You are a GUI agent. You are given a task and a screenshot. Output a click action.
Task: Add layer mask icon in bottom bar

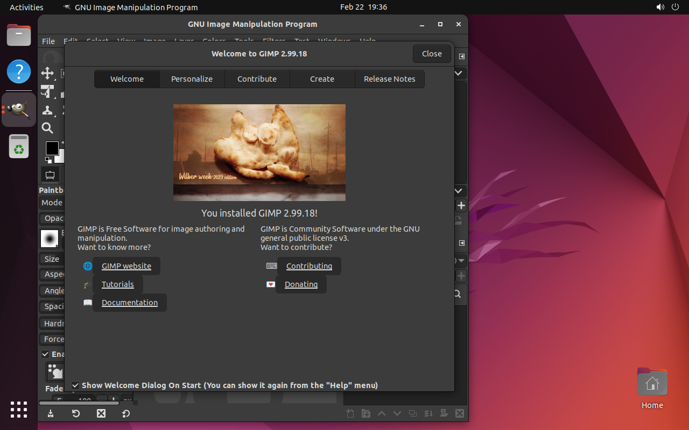[444, 413]
